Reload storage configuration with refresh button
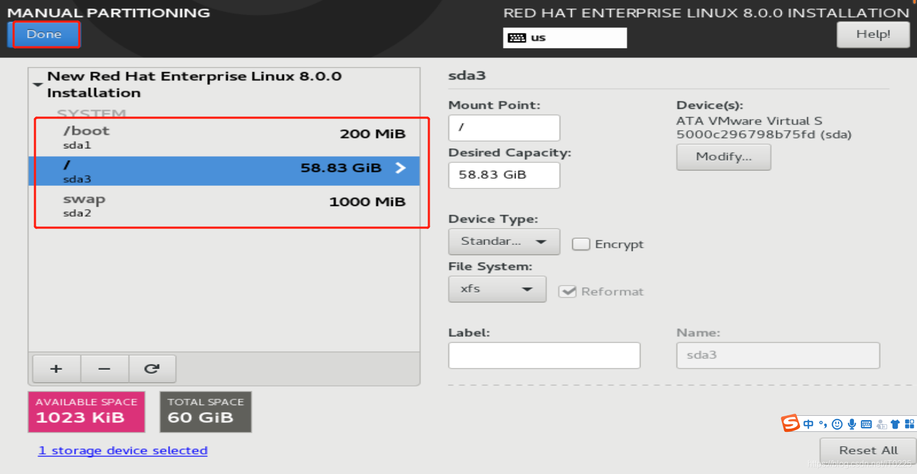This screenshot has height=474, width=917. click(x=152, y=369)
